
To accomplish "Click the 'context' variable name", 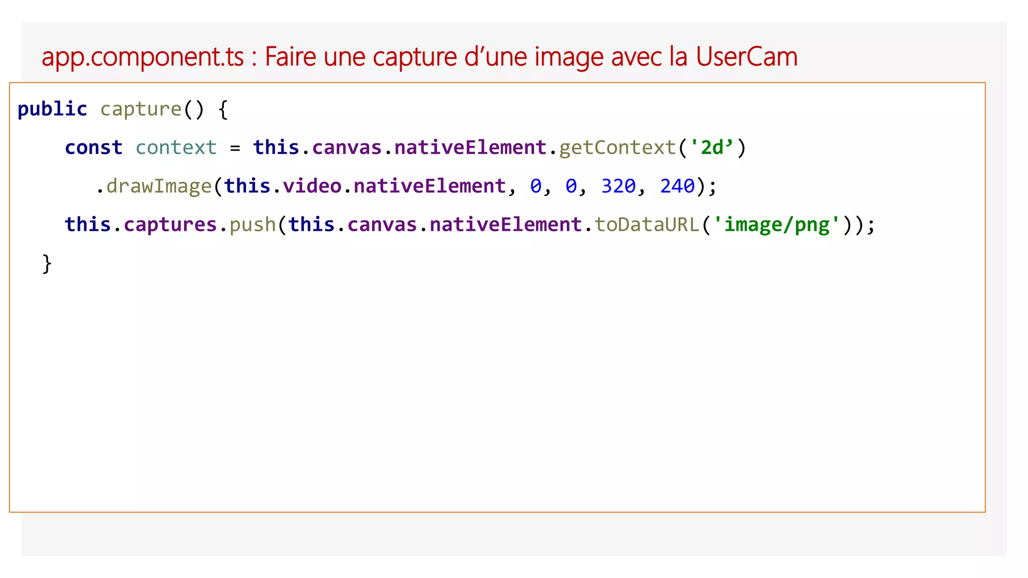I will pos(176,148).
